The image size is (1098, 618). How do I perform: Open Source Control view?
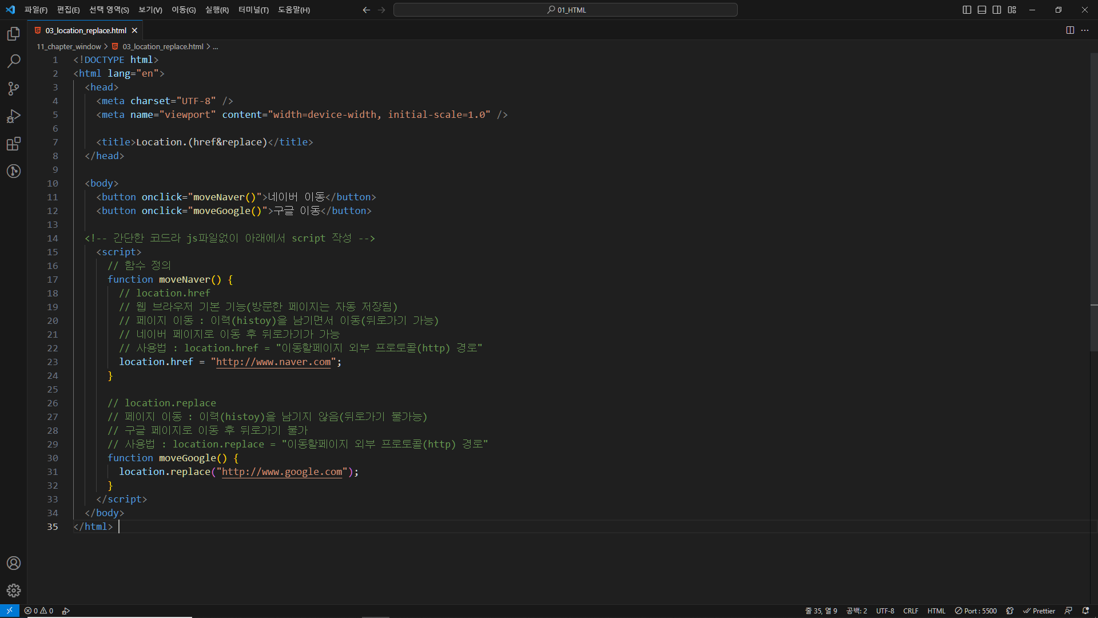(x=14, y=89)
